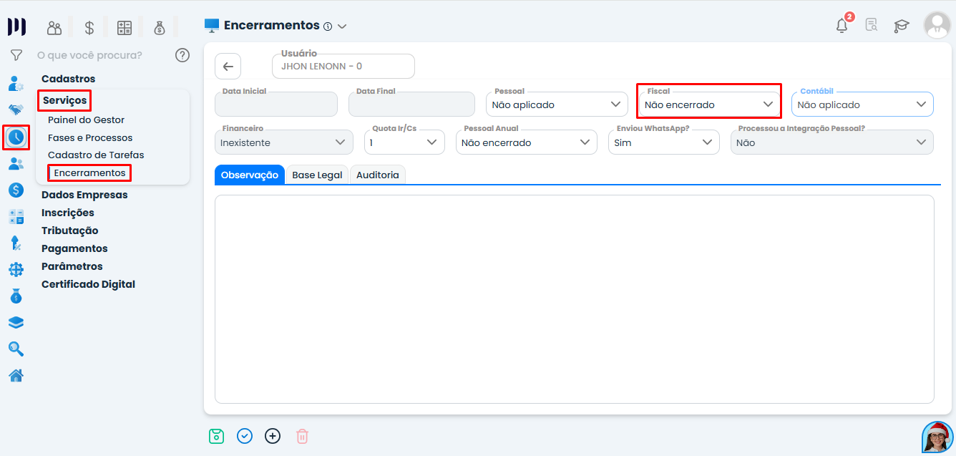Screen dimensions: 956x456
Task: Click the home icon at sidebar bottom
Action: [x=16, y=375]
